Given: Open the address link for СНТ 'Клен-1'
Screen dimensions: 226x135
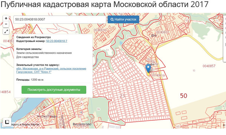Looking at the screenshot, I should tap(51, 70).
